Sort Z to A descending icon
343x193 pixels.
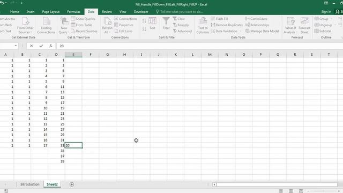[x=144, y=29]
